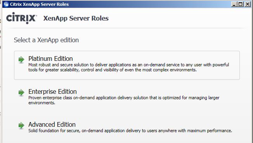The width and height of the screenshot is (253, 143).
Task: Minimize the Citrix XenApp Server Roles window
Action: (234, 4)
